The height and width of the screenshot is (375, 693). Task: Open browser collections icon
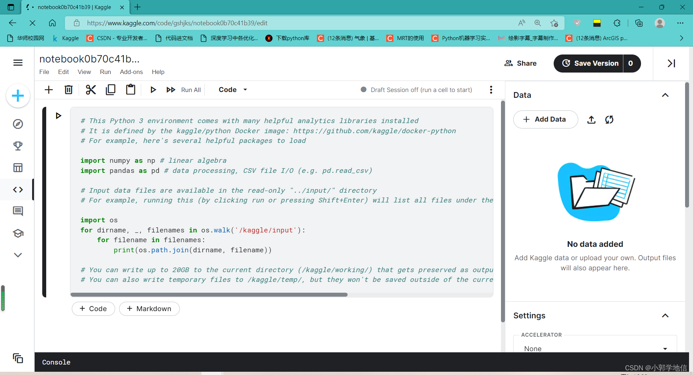click(x=639, y=23)
